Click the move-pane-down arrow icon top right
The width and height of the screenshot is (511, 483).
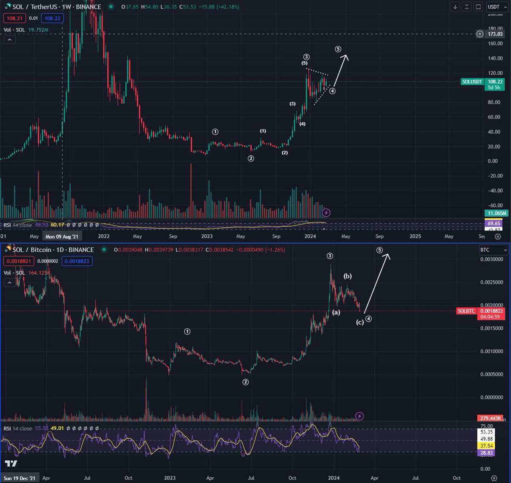click(455, 6)
